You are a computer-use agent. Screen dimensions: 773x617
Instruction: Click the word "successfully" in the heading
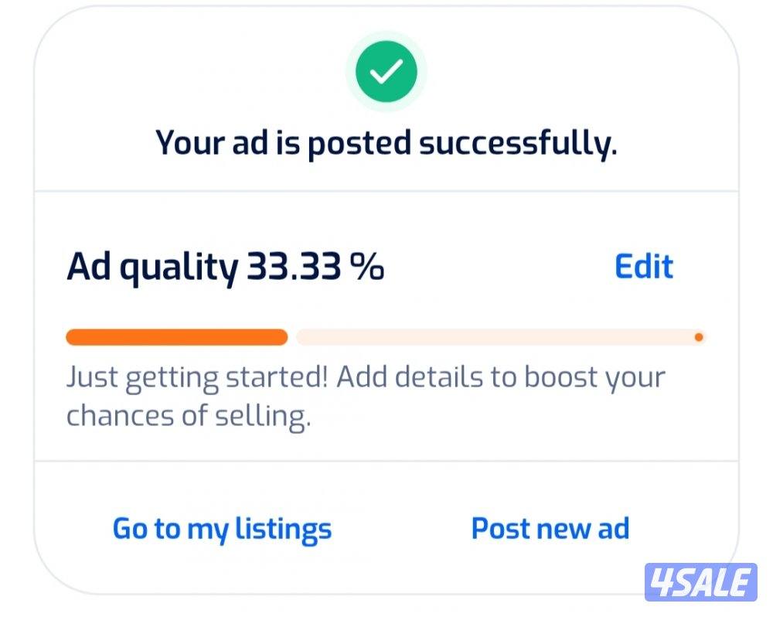(x=519, y=143)
